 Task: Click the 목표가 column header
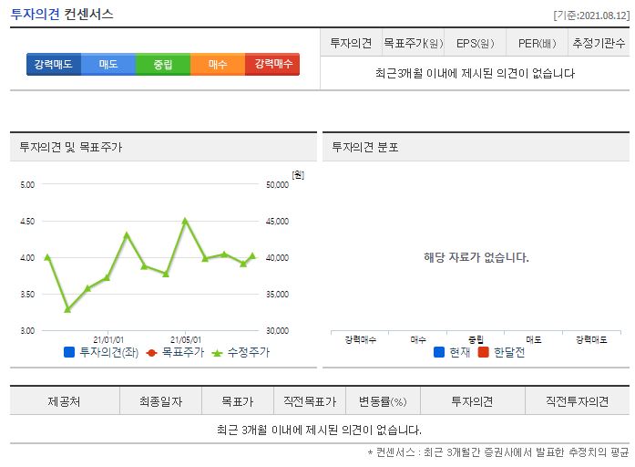[x=238, y=401]
